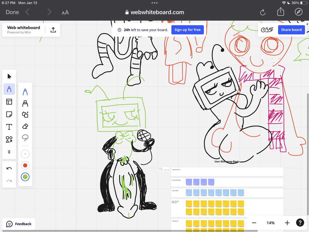309x232 pixels.
Task: Open the timer and collaboration tools icon
Action: pyautogui.click(x=267, y=30)
